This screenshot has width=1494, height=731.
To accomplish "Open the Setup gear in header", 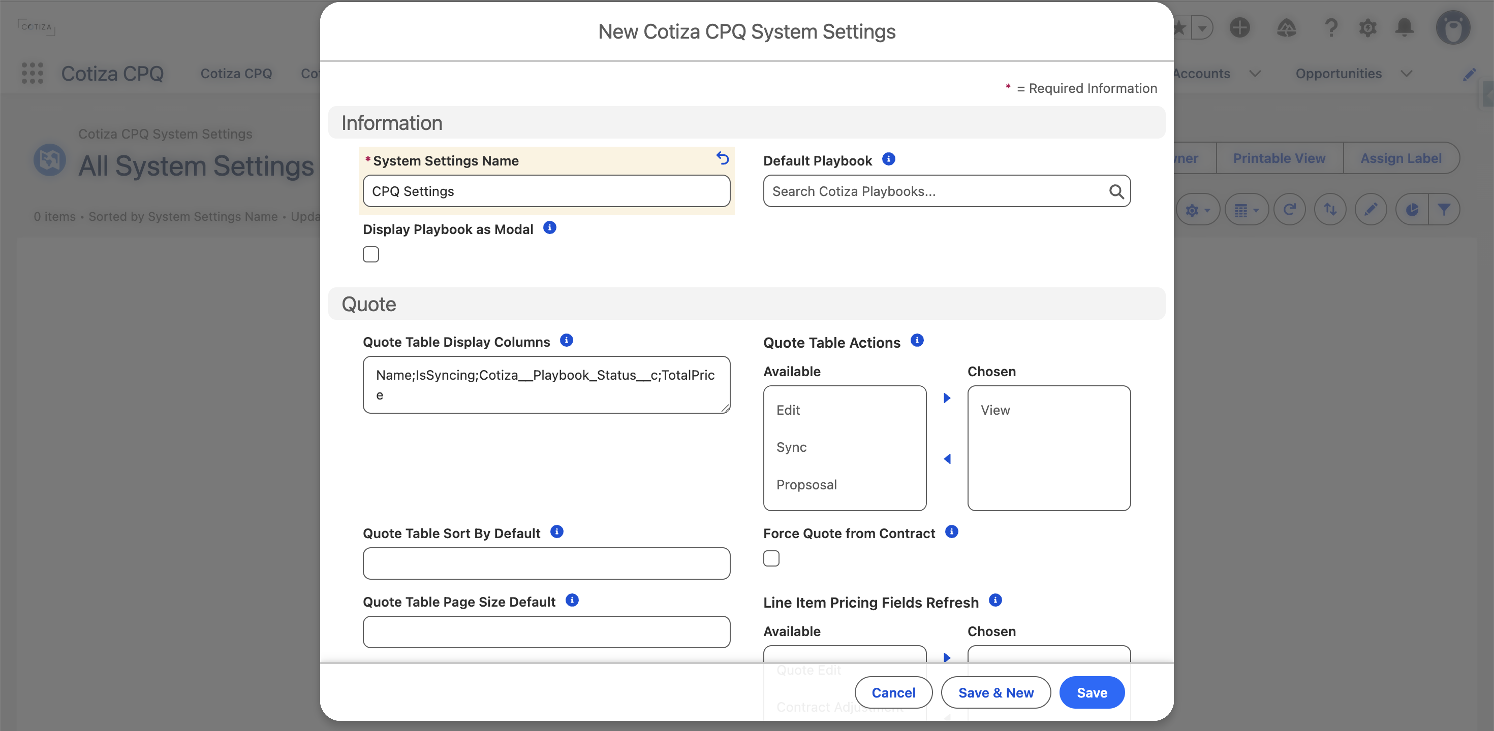I will pos(1367,27).
